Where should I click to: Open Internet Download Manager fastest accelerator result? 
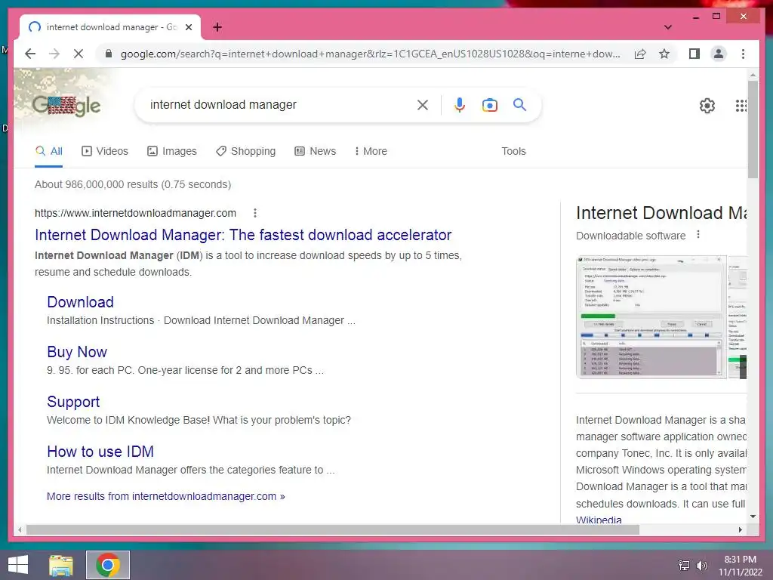coord(243,235)
